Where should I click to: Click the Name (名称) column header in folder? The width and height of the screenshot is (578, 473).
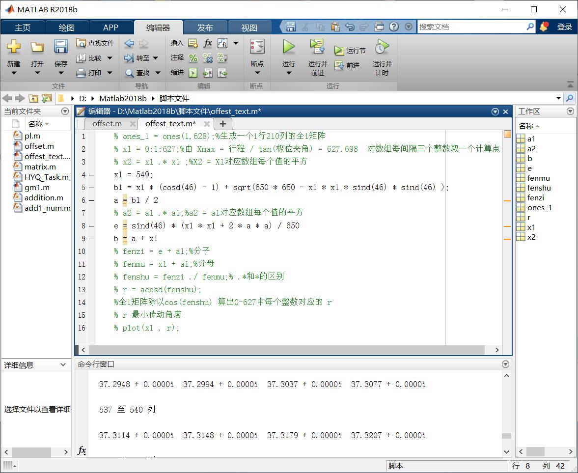[x=38, y=124]
